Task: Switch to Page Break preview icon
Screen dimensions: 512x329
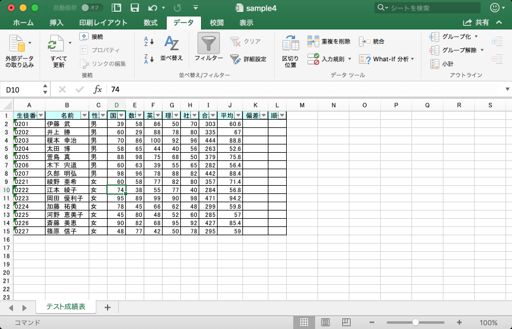Action: pyautogui.click(x=346, y=322)
